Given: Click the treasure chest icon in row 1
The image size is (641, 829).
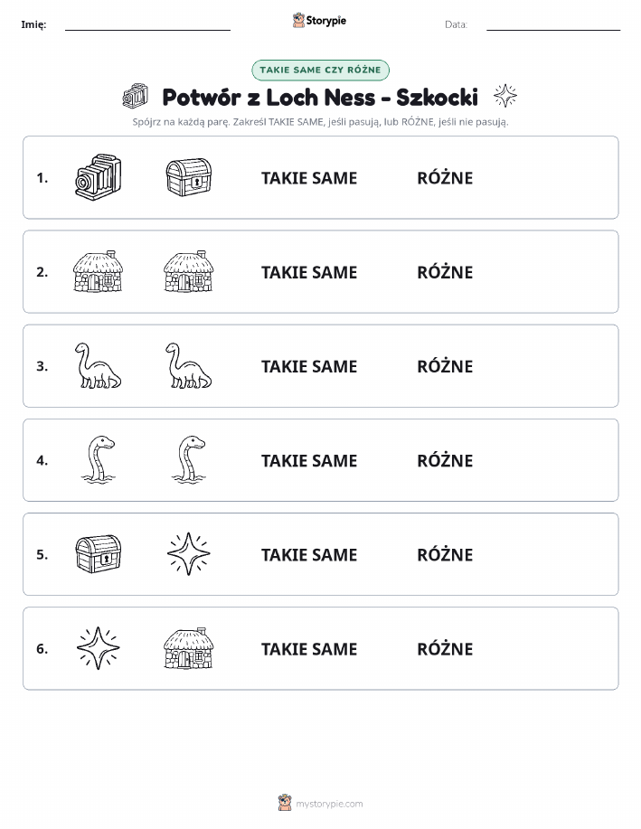Looking at the screenshot, I should tap(189, 177).
